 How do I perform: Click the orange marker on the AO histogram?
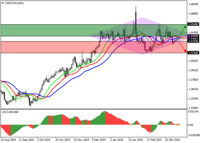[178, 124]
